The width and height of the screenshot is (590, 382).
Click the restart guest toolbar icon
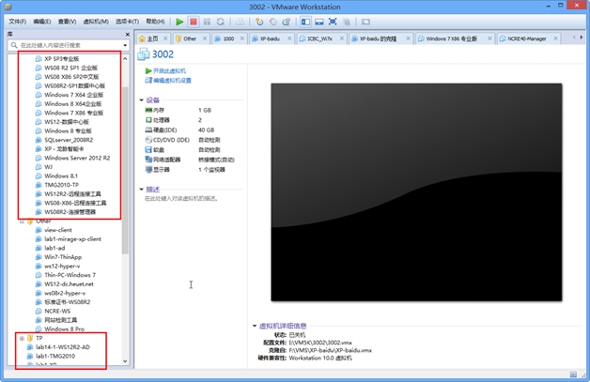click(x=221, y=22)
